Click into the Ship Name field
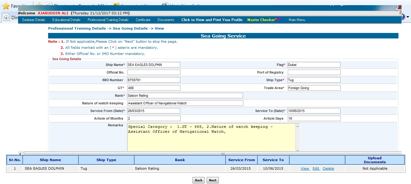The width and height of the screenshot is (411, 184). click(x=154, y=65)
